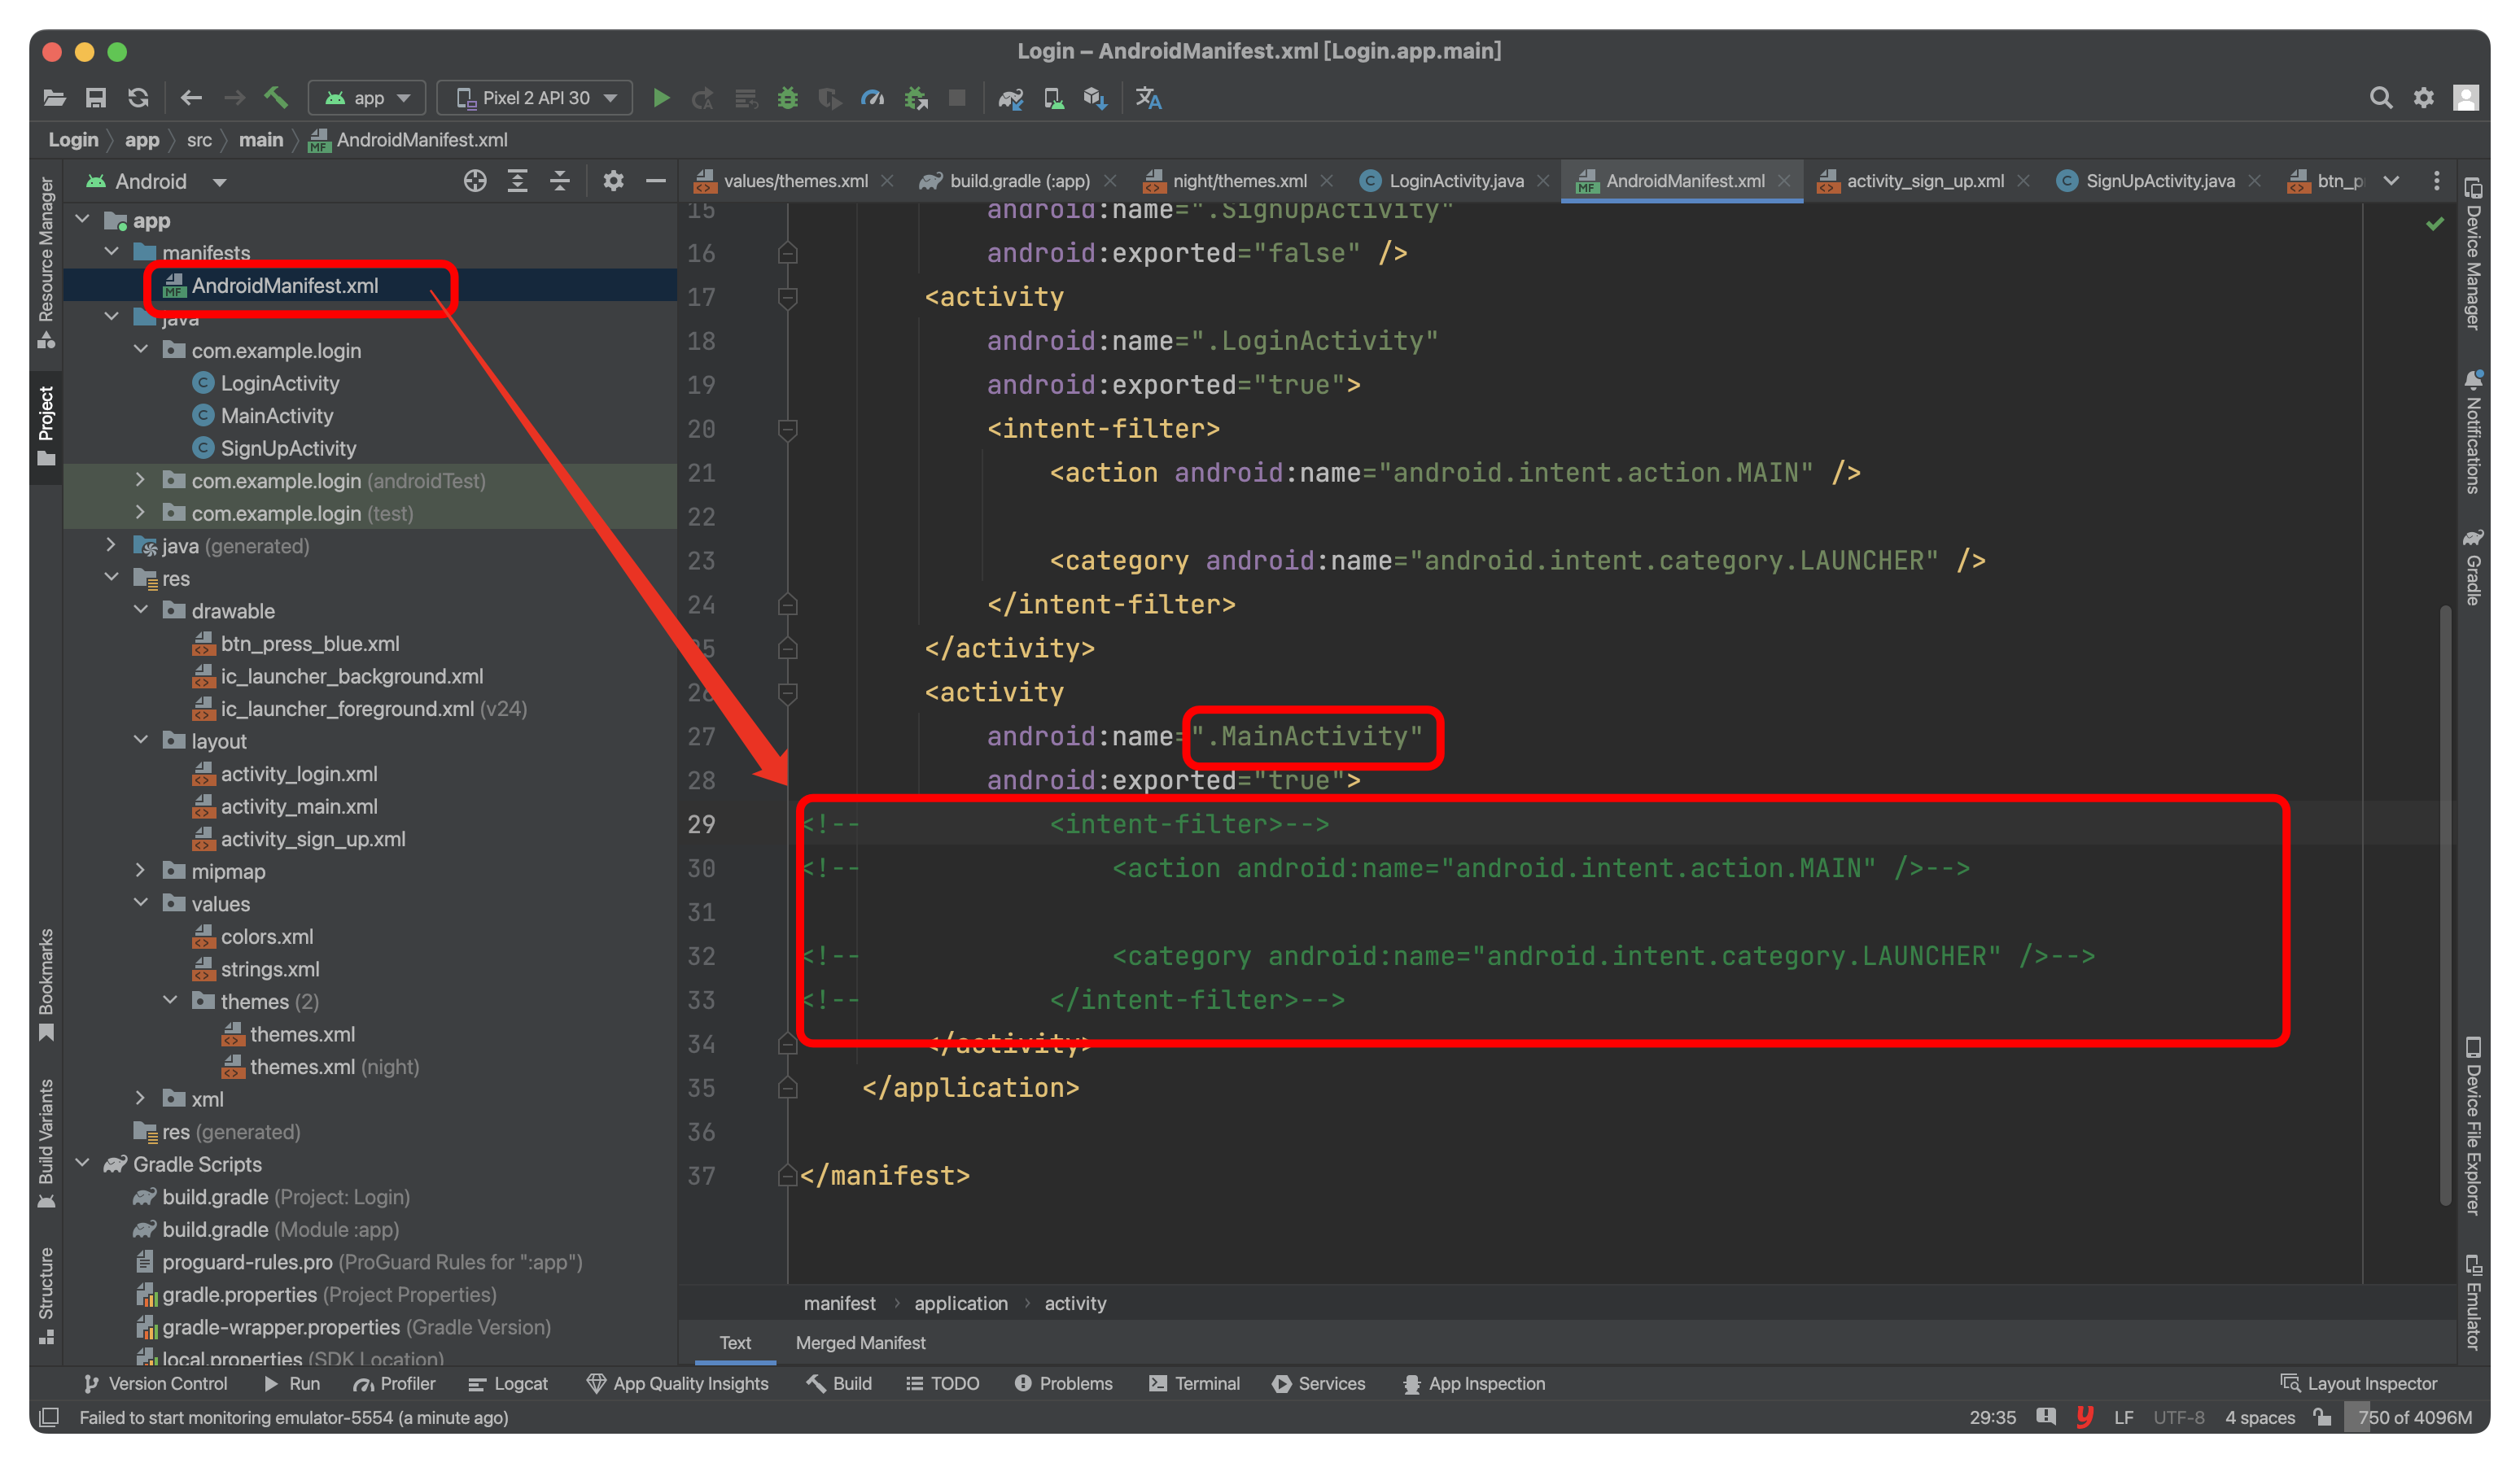Click the memory indicator 750 of 4096M
Viewport: 2520px width, 1463px height.
pos(2414,1417)
